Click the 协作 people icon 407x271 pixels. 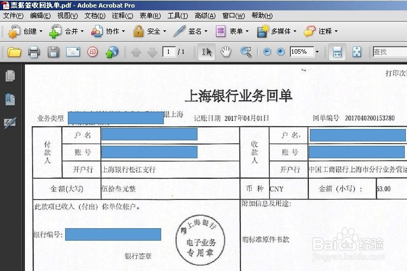[x=97, y=31]
